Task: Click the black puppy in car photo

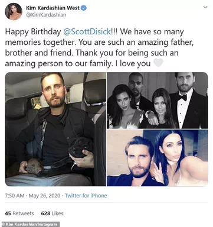Action: point(81,148)
